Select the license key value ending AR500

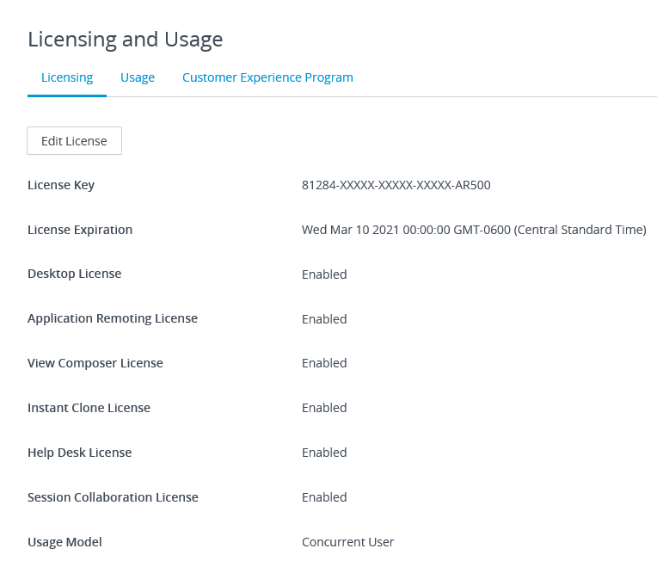point(396,185)
